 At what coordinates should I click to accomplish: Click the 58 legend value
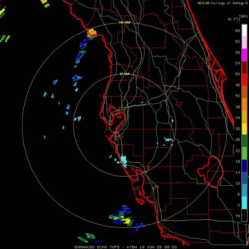pyautogui.click(x=238, y=52)
